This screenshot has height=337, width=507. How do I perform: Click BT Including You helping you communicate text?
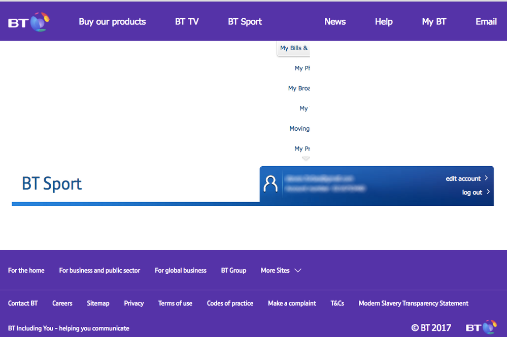(x=69, y=328)
